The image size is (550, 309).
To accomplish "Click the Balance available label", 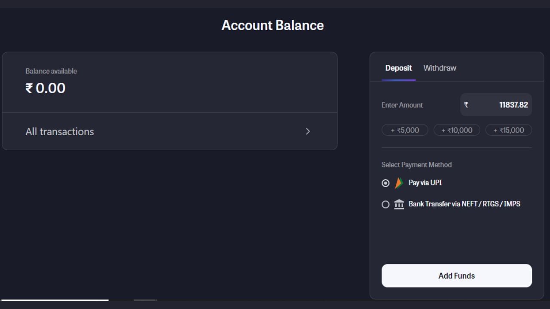I will click(51, 71).
